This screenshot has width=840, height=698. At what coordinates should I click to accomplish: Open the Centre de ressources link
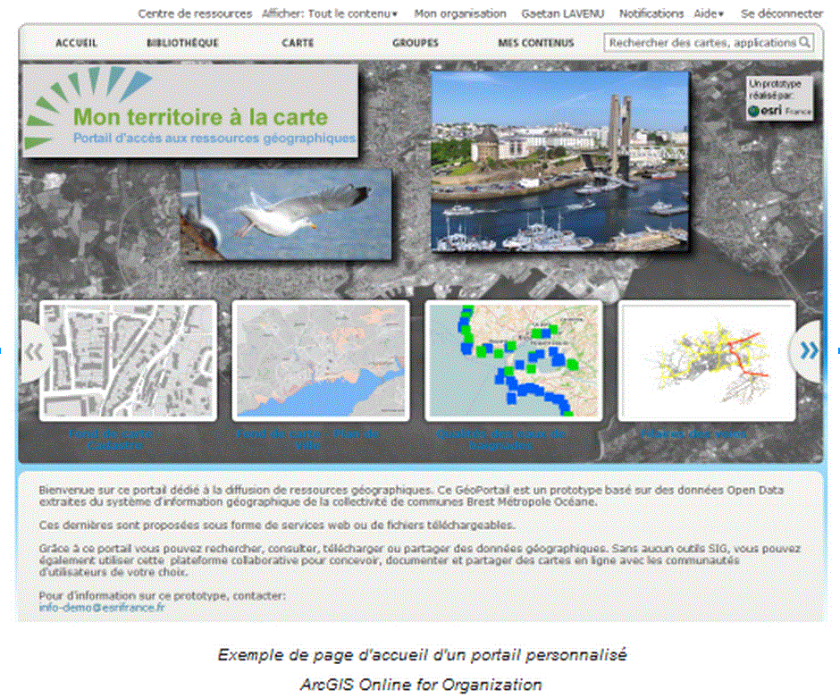click(x=195, y=14)
